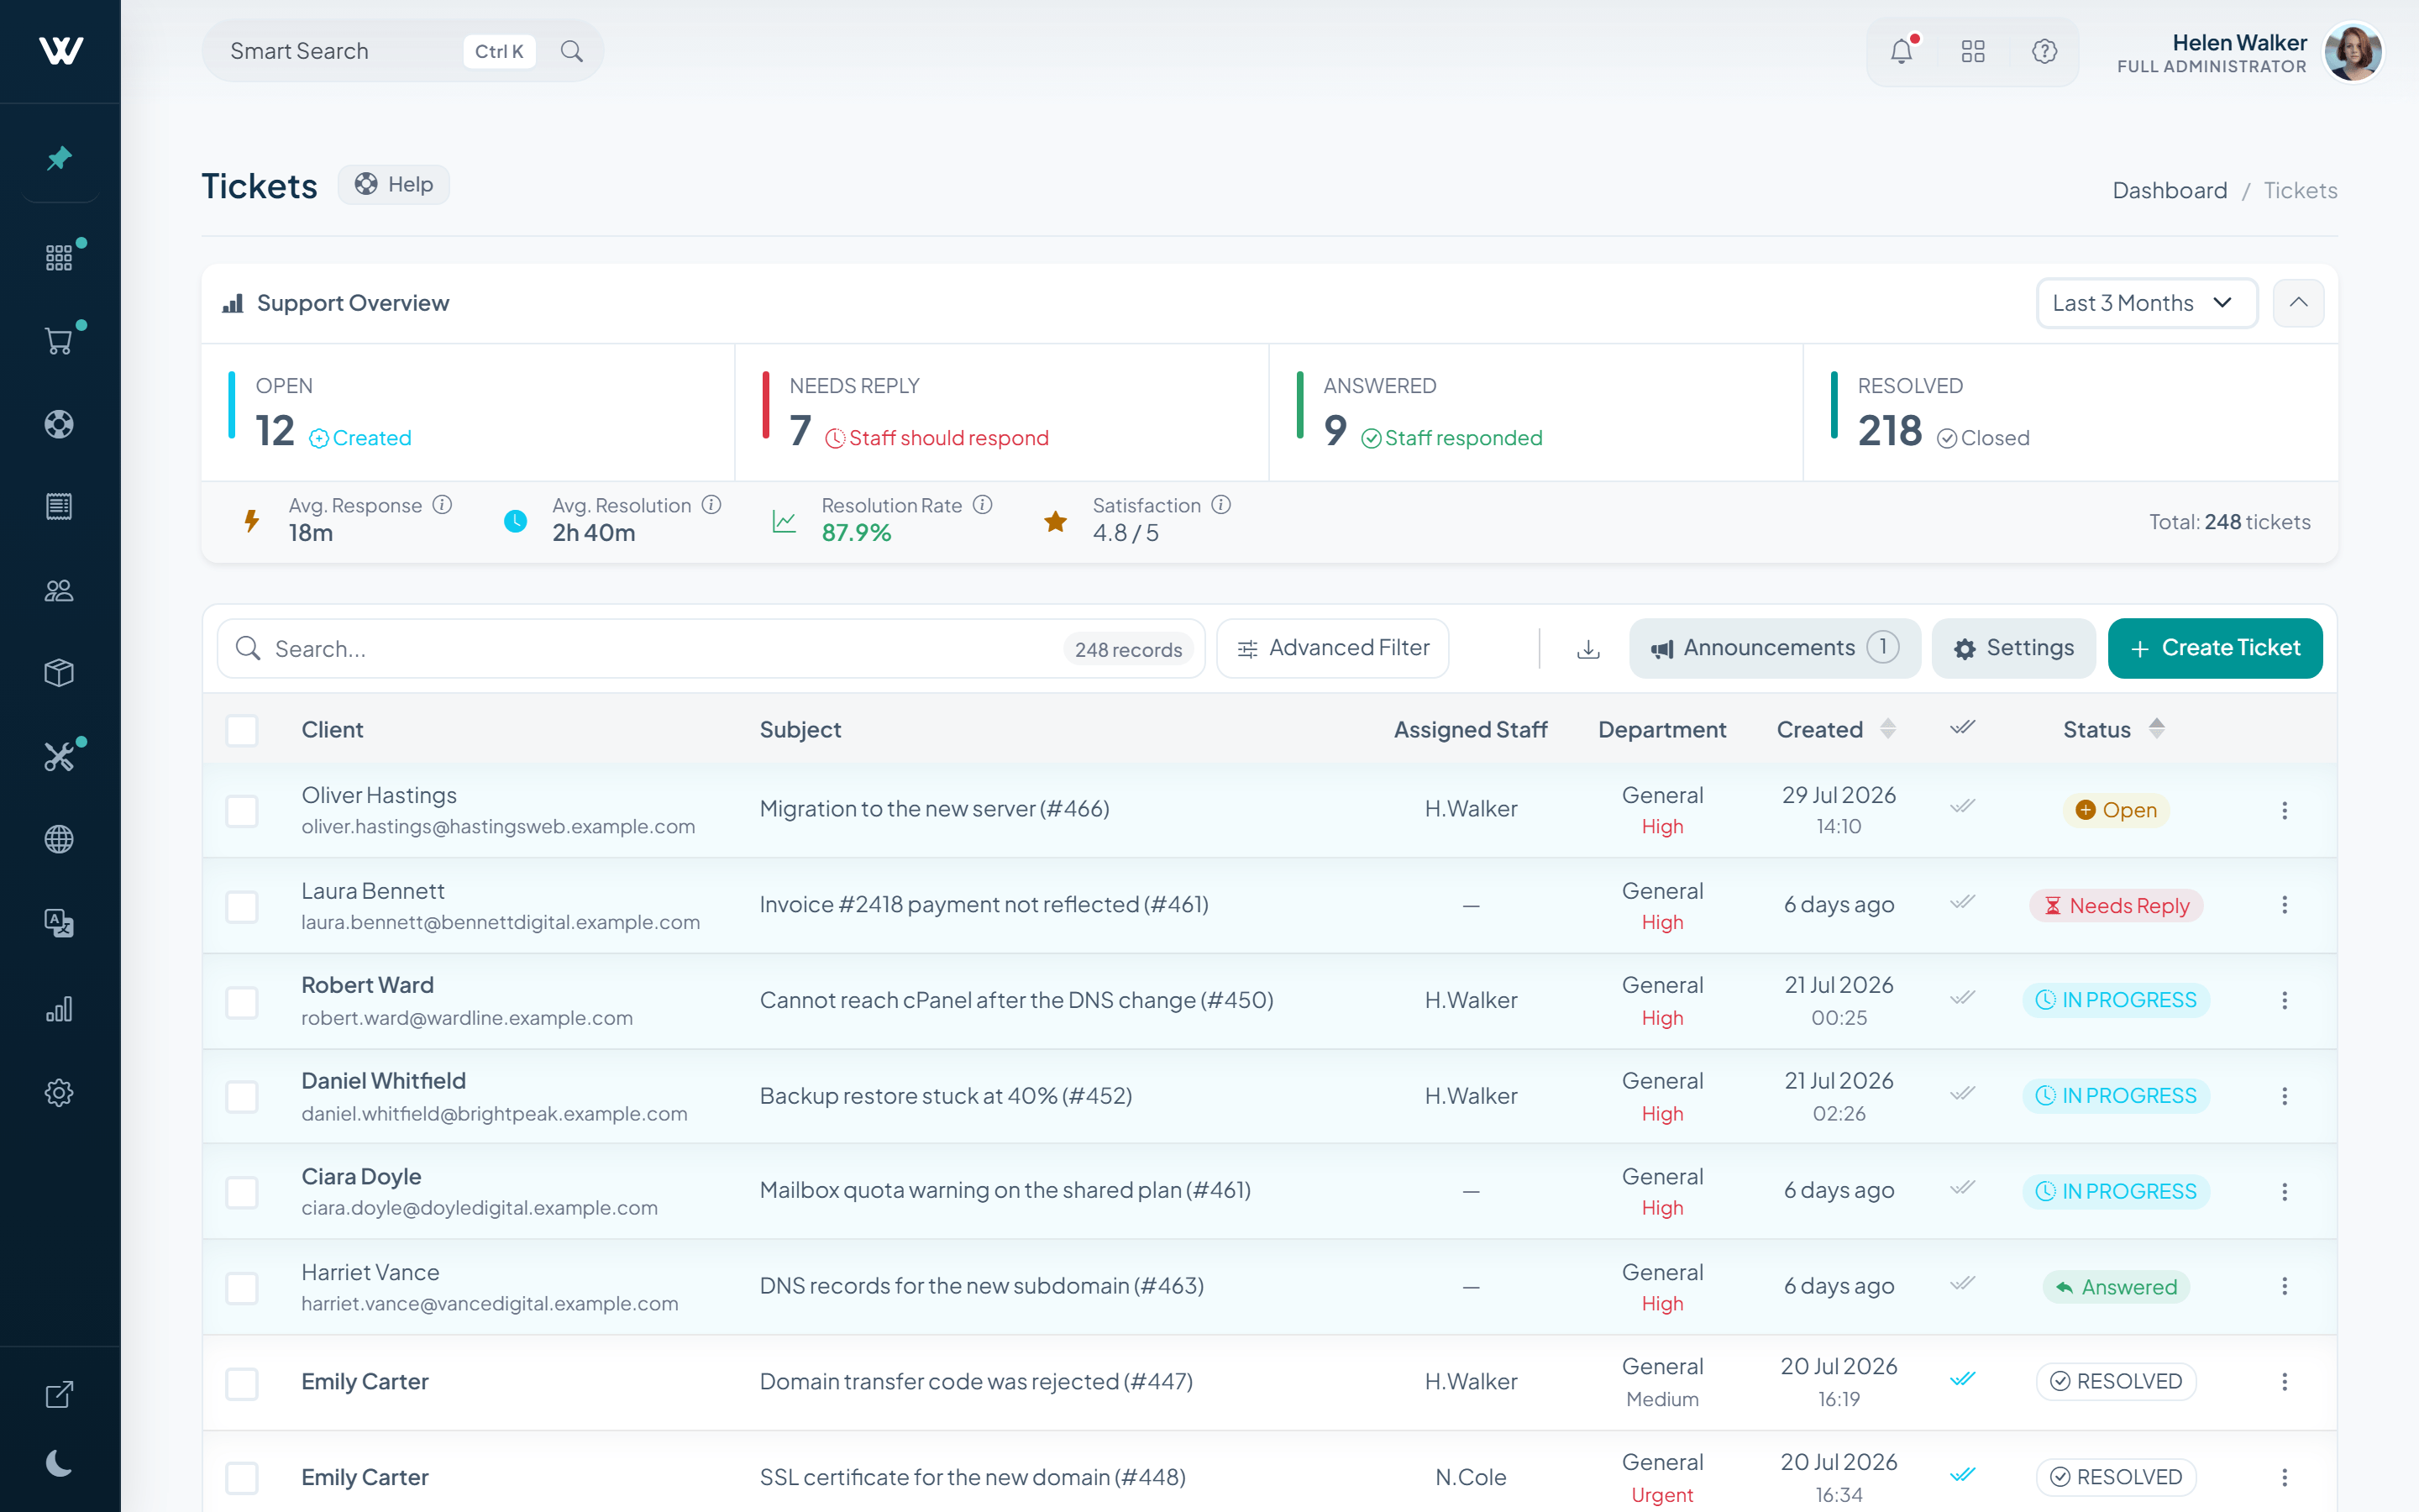
Task: Click the info icon next to Avg. Response
Action: tap(442, 505)
